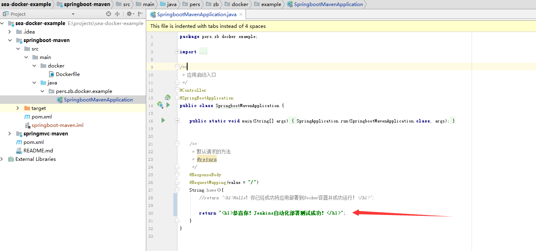Expand the .idea folder
Viewport: 536px width, 251px height.
point(10,32)
